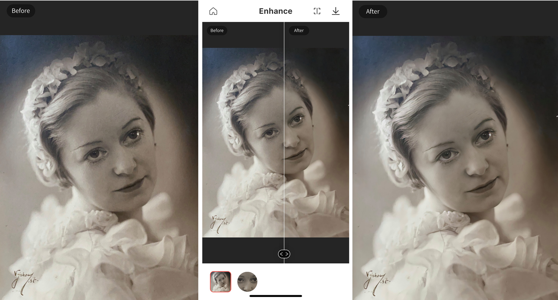Toggle the After label in the center preview
Viewport: 558px width, 300px height.
coord(299,30)
